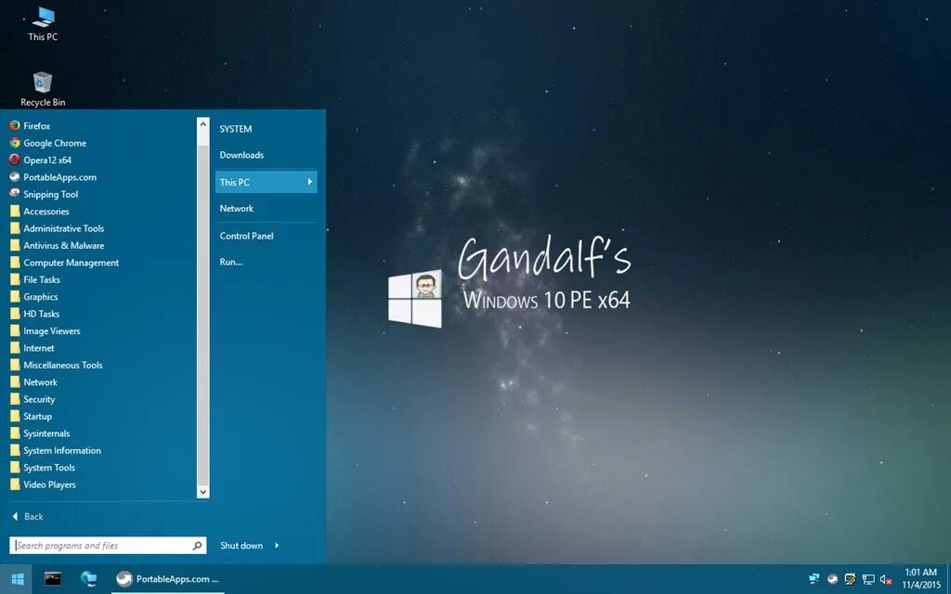Open Network from the right pane

[x=237, y=209]
